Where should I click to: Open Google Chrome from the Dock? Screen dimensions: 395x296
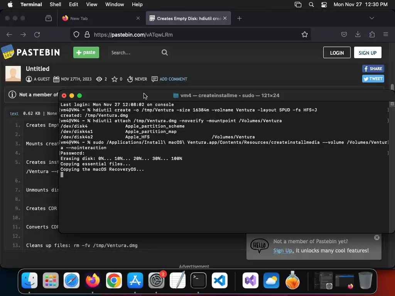tap(114, 280)
